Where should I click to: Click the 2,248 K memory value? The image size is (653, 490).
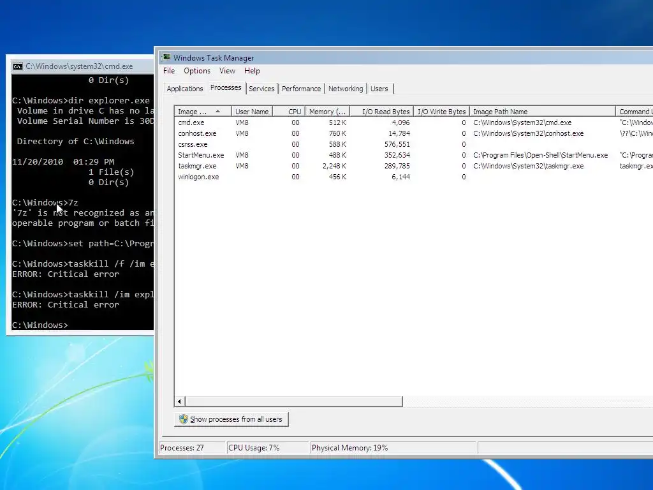(x=334, y=166)
